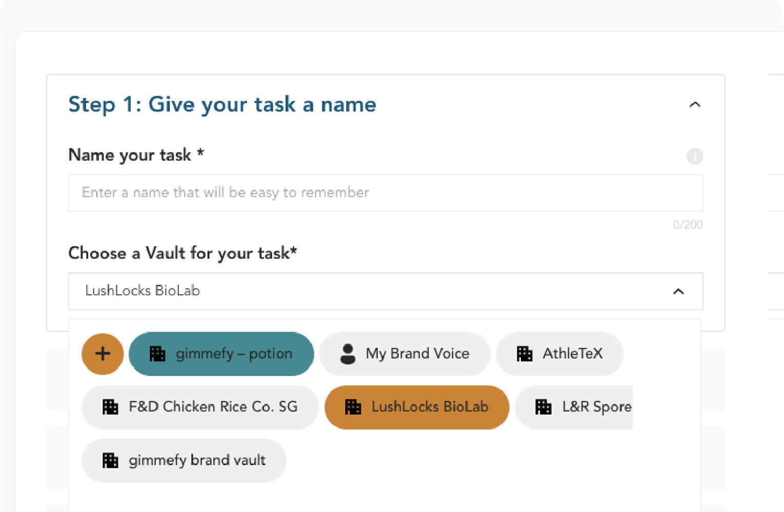Choose the My Brand Voice vault
Screen dimensions: 784x512
(405, 354)
